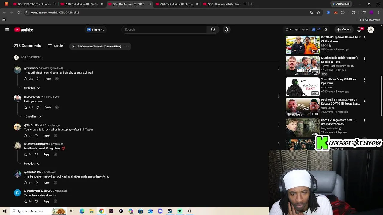Click the trophy icon in extension bar
Image resolution: width=383 pixels, height=215 pixels.
coord(326,30)
